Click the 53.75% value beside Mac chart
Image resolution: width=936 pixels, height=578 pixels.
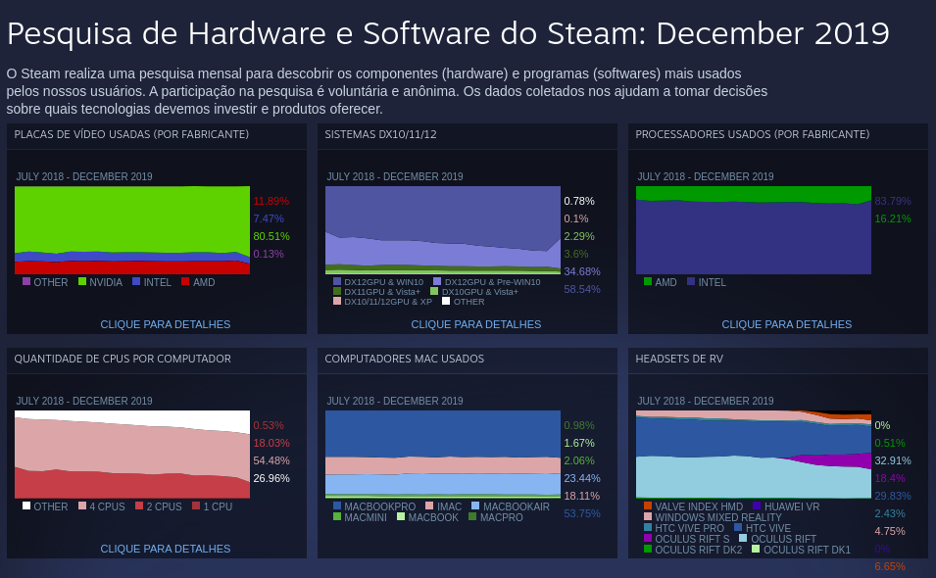tap(582, 513)
